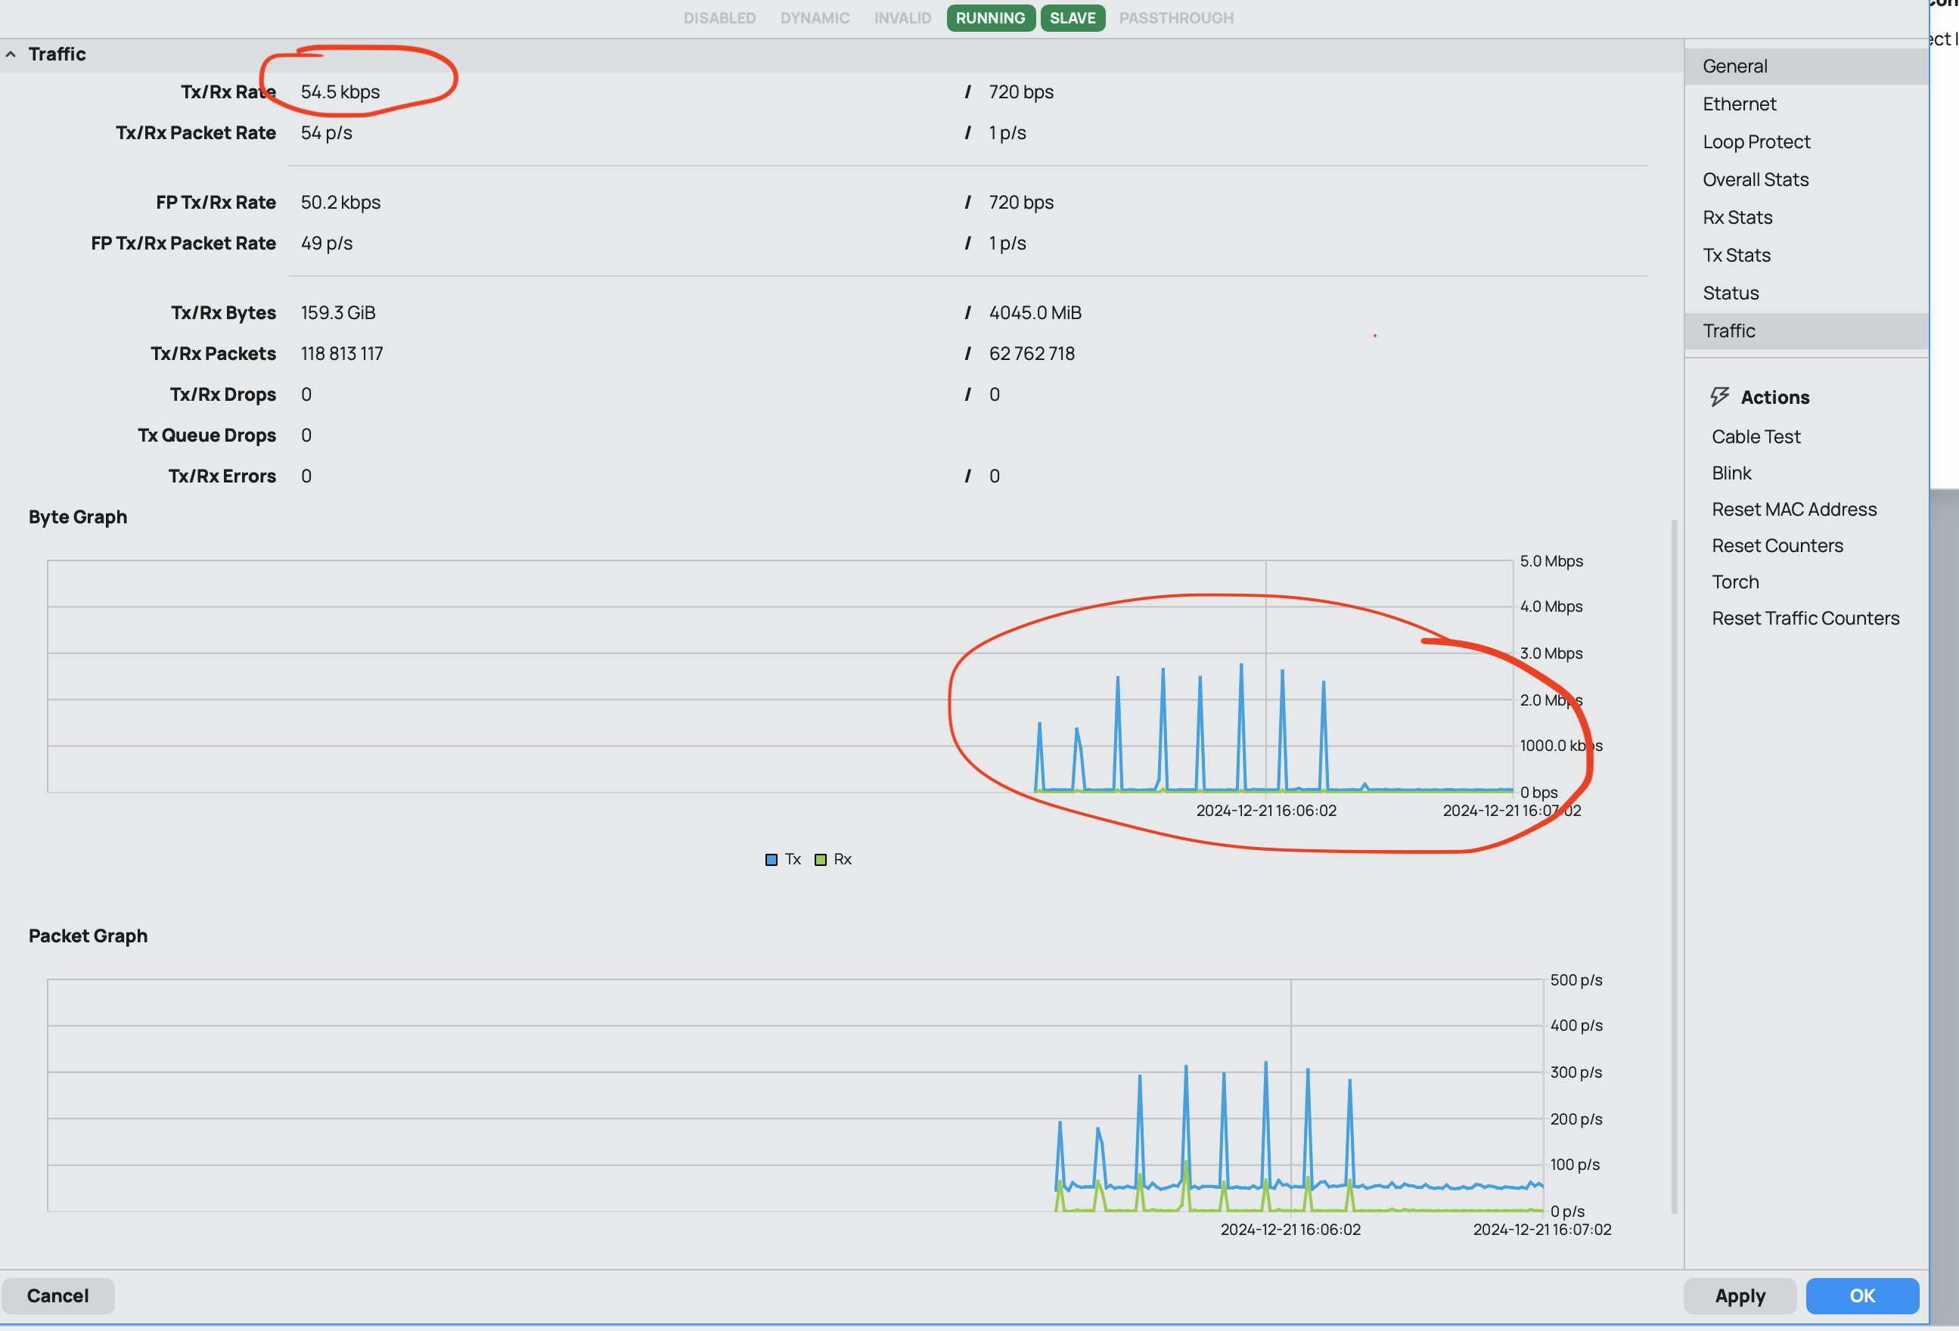Toggle the DISABLED status flag
The height and width of the screenshot is (1331, 1959).
[x=719, y=17]
